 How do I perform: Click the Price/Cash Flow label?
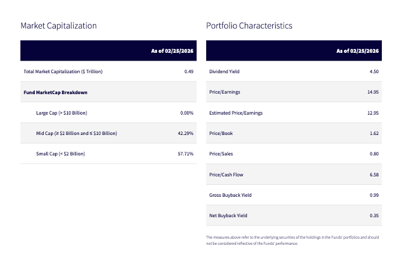click(226, 175)
